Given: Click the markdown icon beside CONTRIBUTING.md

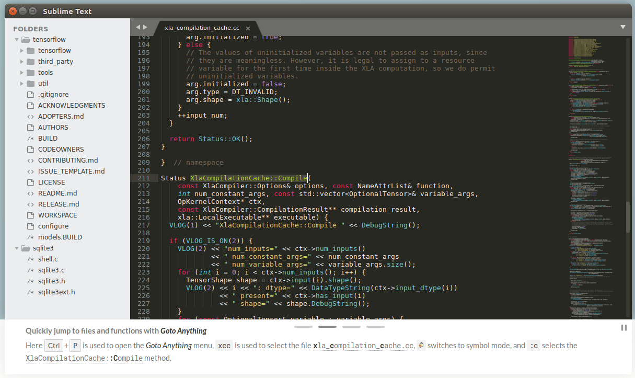Looking at the screenshot, I should click(30, 160).
